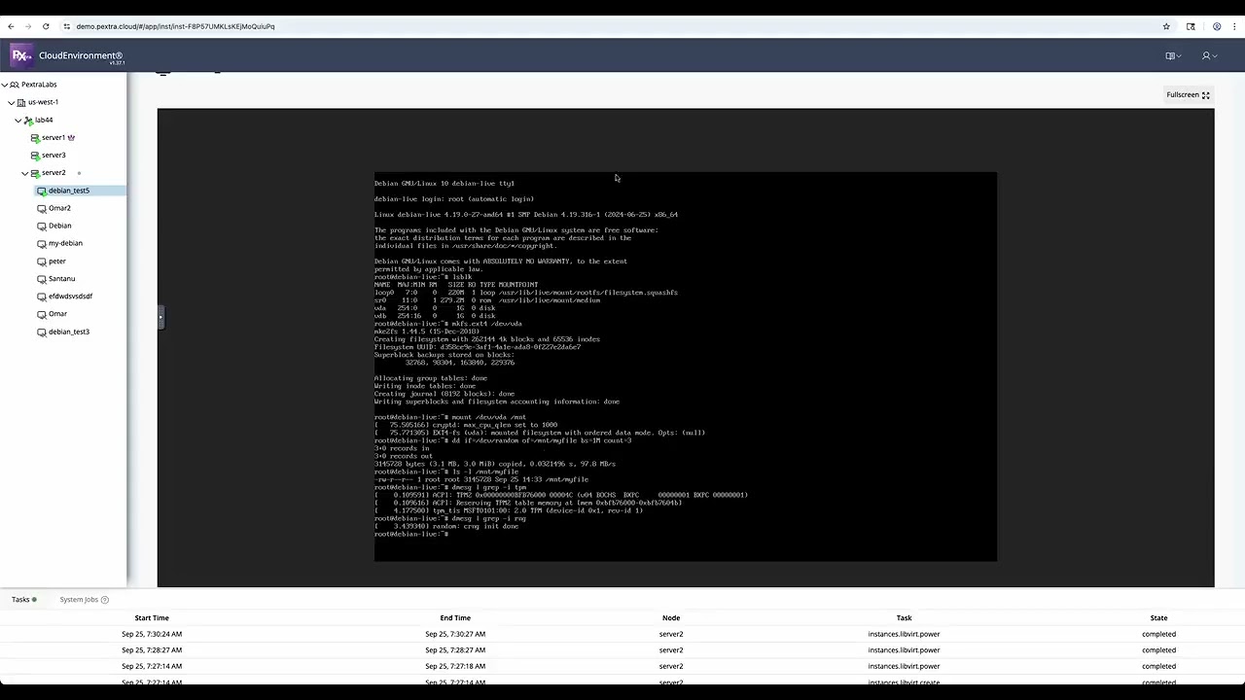Screen dimensions: 1245x700
Task: Click the Node column header
Action: pyautogui.click(x=671, y=617)
